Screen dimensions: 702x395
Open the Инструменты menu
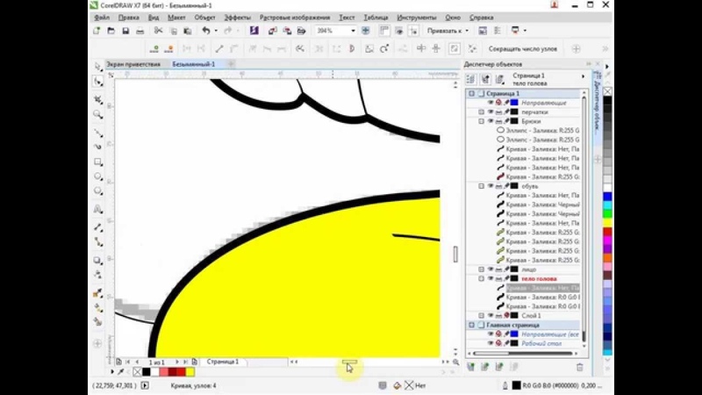coord(416,18)
